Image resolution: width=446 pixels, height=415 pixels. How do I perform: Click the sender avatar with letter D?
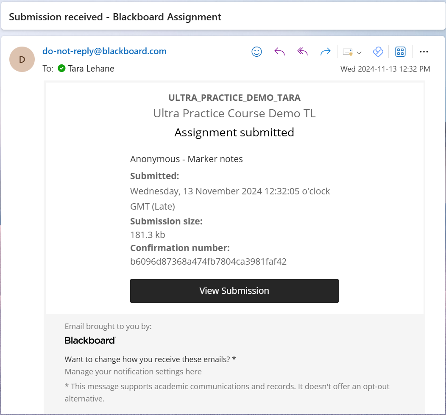point(22,59)
